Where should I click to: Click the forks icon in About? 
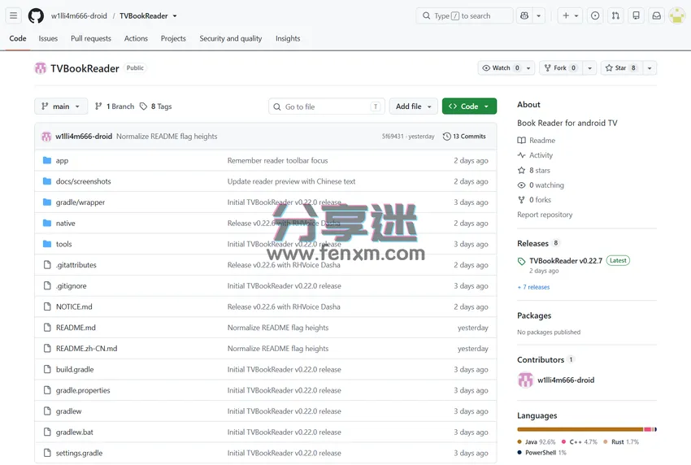click(521, 200)
